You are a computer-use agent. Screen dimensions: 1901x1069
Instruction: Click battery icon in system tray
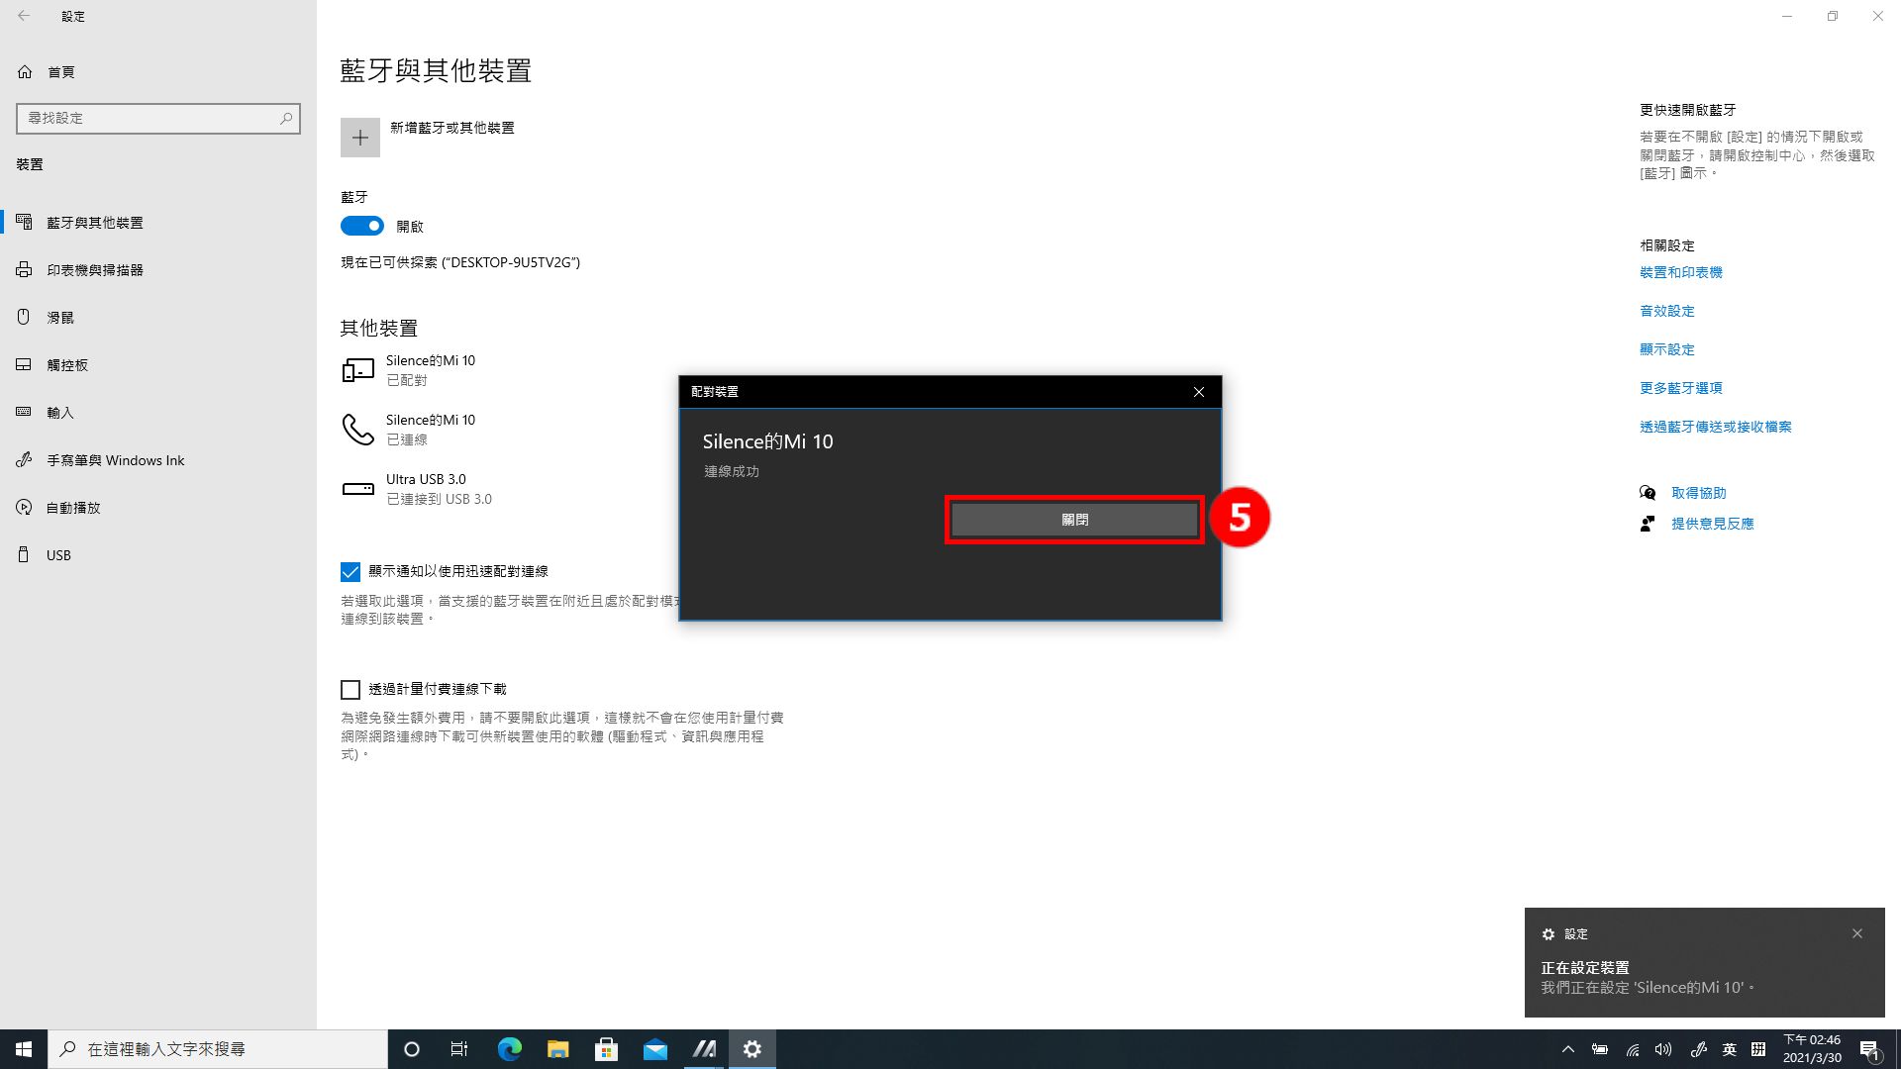pos(1599,1049)
